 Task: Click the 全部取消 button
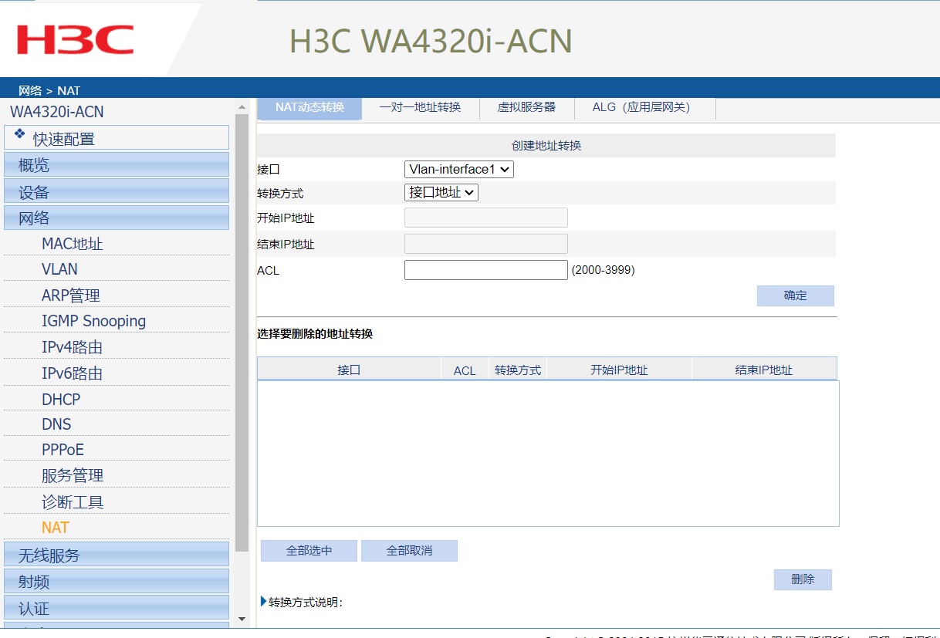pos(409,551)
